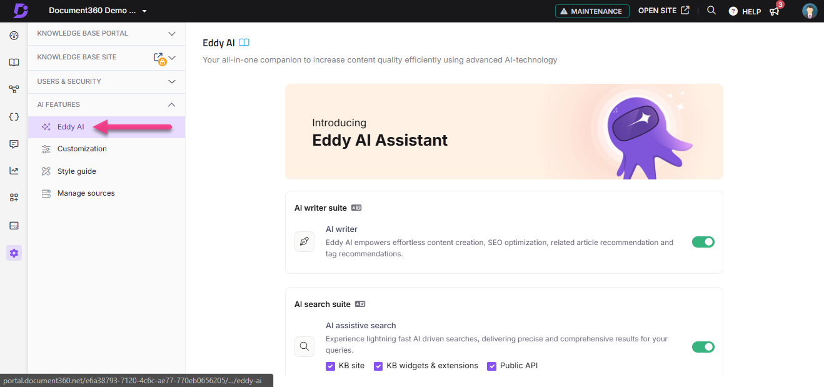Screen dimensions: 824x387
Task: Open the dashboard icon in left rail
Action: (x=14, y=35)
